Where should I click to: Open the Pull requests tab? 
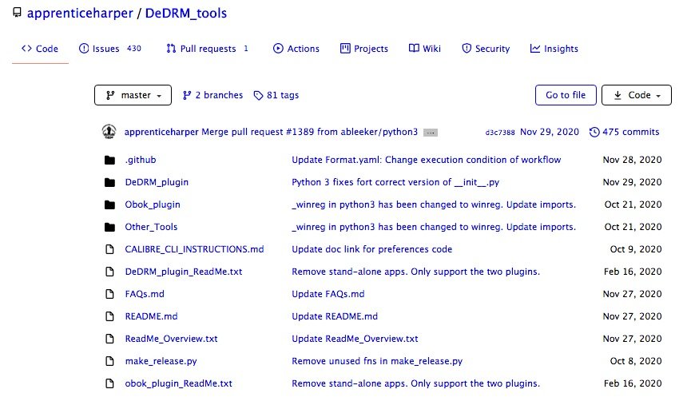tap(208, 49)
